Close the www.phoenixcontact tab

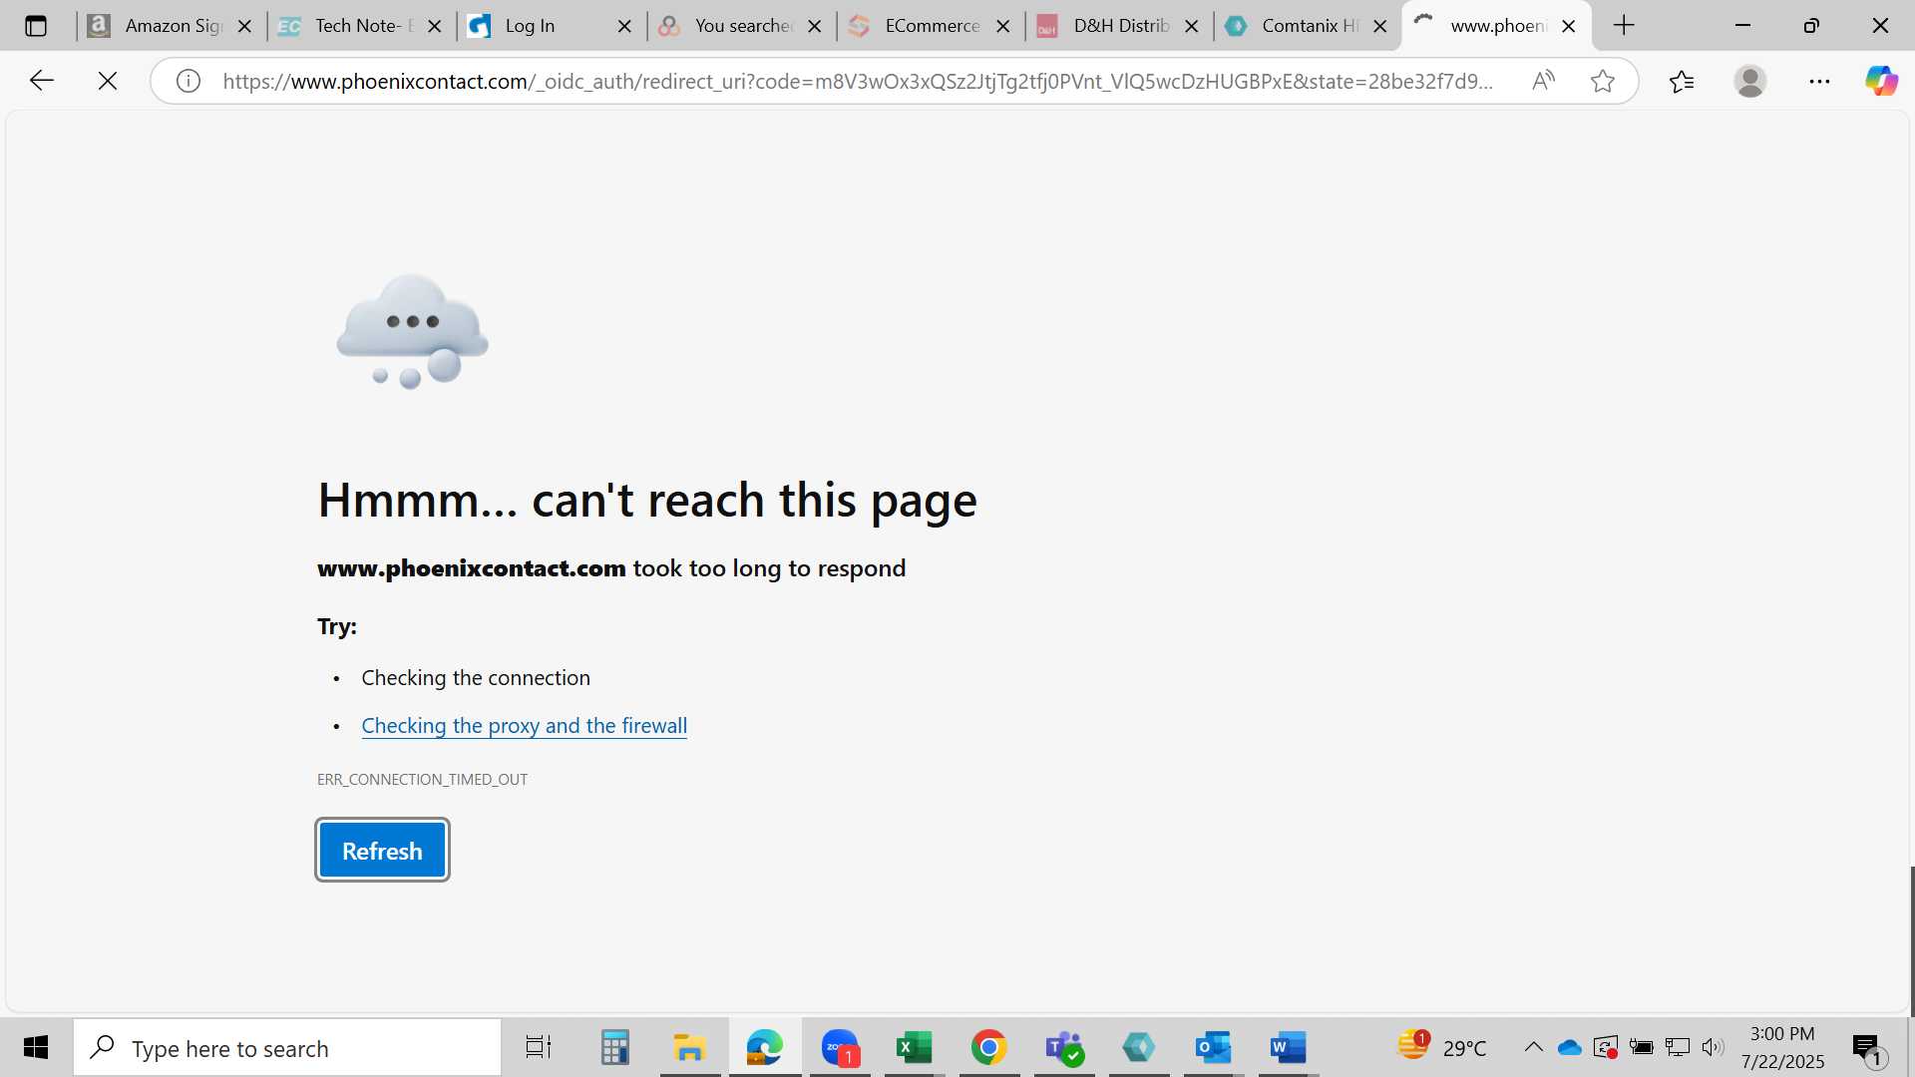(1568, 27)
